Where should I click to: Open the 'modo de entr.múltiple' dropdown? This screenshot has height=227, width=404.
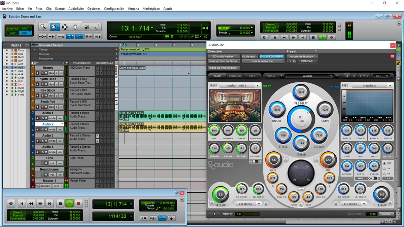pyautogui.click(x=224, y=68)
